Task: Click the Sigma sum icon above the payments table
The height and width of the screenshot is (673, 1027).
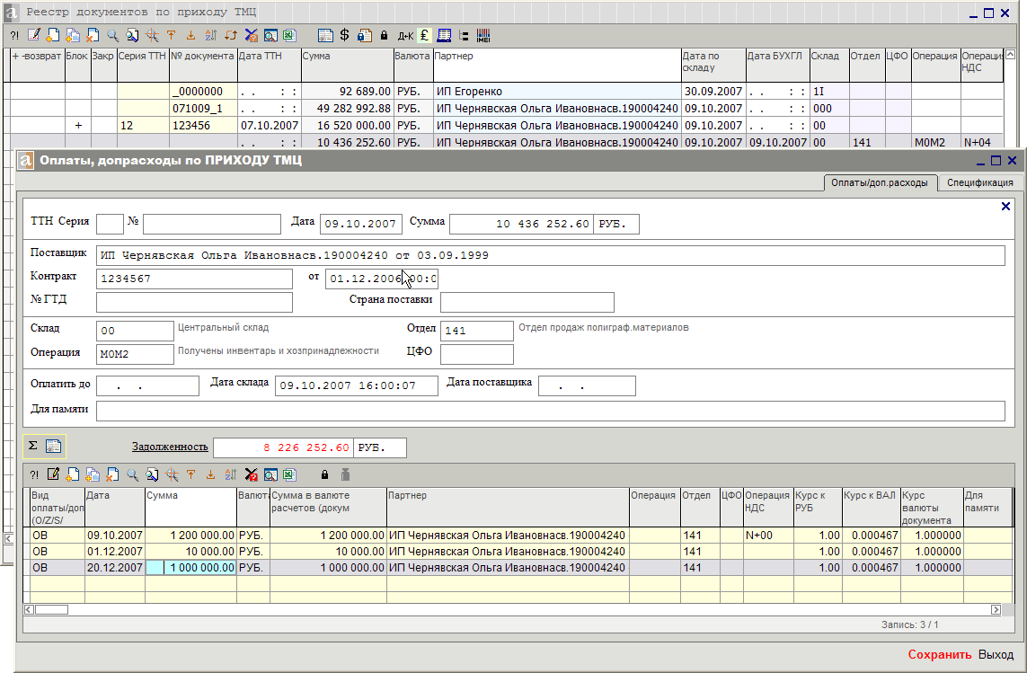Action: coord(32,446)
